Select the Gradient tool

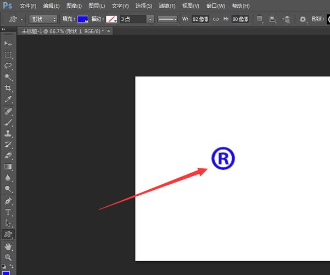tap(8, 167)
